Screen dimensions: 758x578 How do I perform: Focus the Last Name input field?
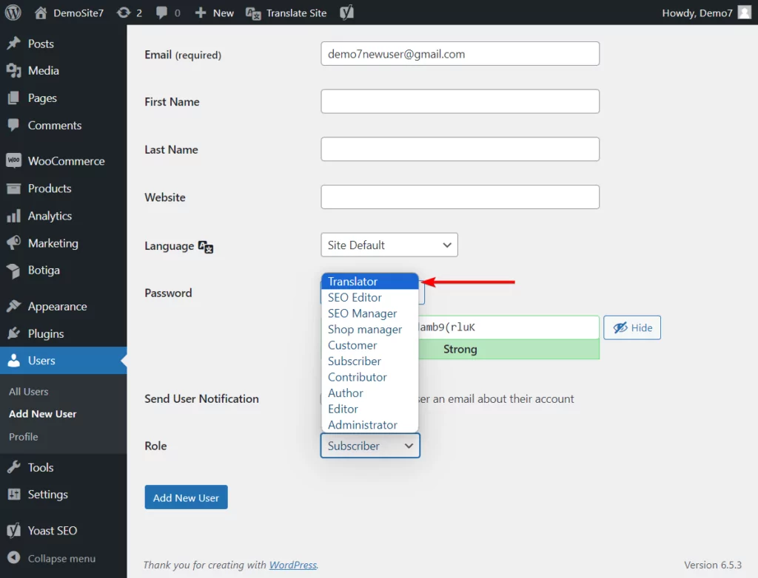[x=460, y=149]
